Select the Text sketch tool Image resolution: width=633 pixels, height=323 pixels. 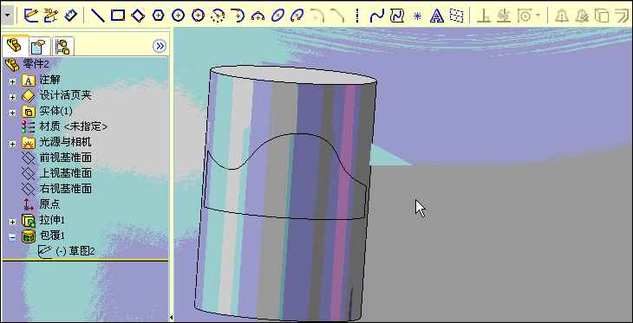click(437, 16)
